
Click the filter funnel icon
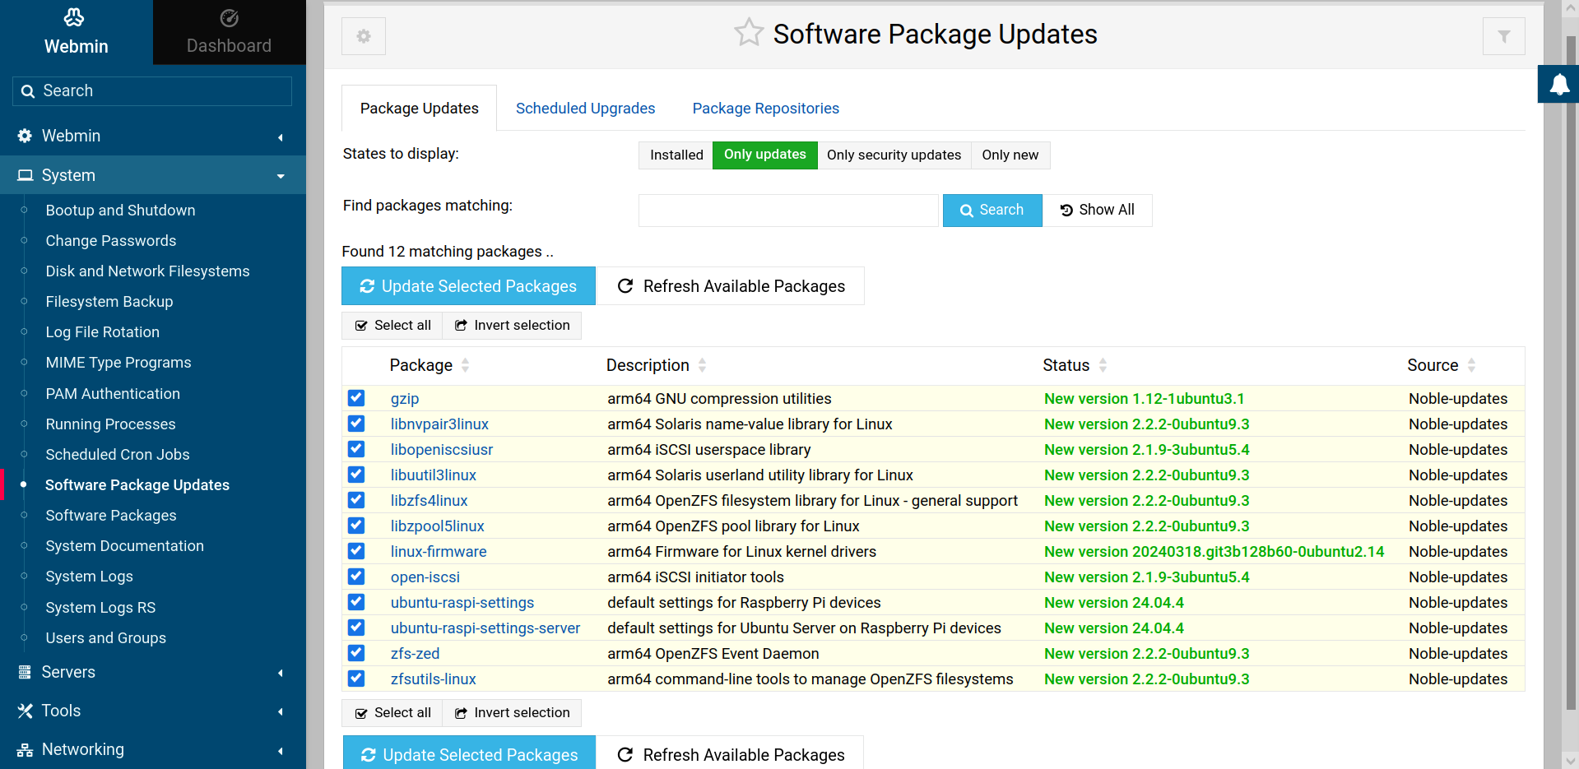tap(1503, 36)
